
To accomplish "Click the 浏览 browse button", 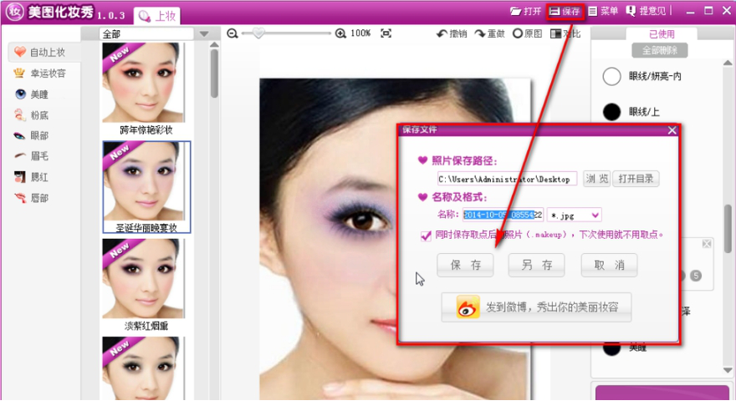I will 596,178.
